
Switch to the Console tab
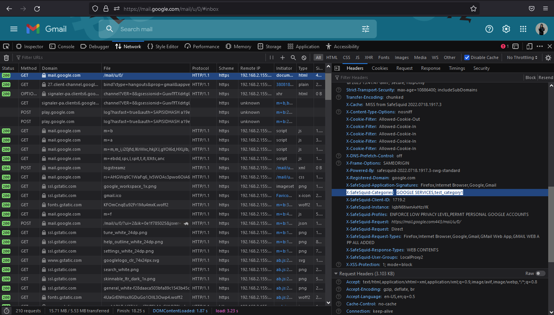click(62, 46)
